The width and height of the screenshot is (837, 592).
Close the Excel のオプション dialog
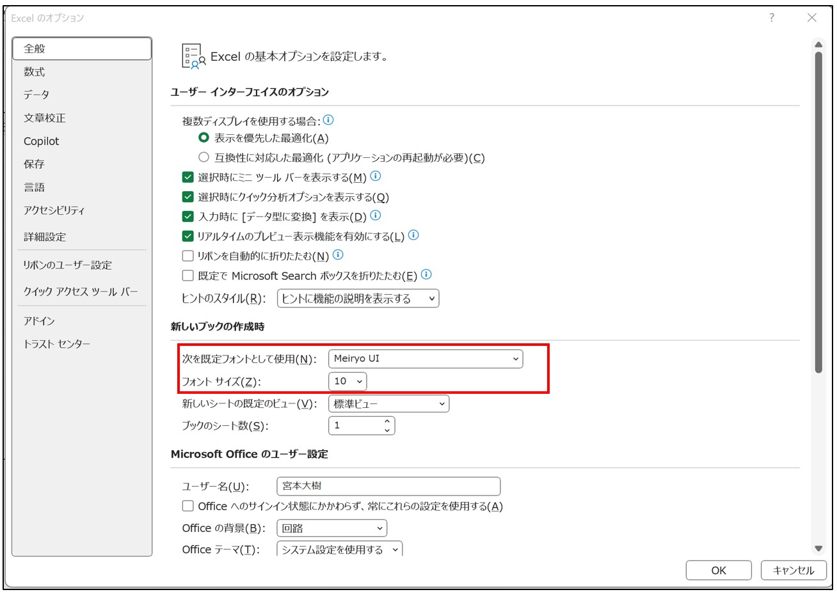point(811,18)
